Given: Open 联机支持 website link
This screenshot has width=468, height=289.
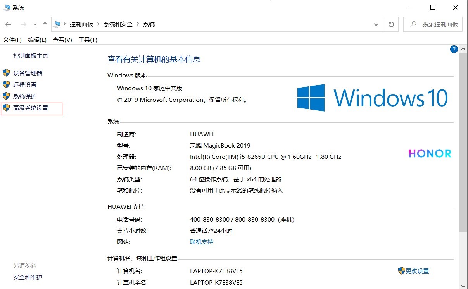Looking at the screenshot, I should (202, 242).
